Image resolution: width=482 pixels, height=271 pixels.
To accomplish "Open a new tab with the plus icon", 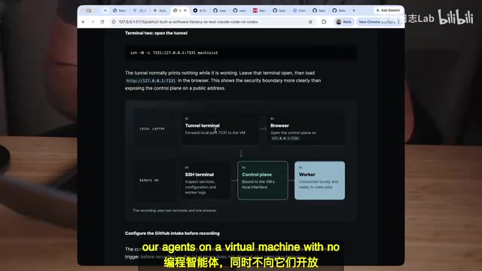I will [354, 11].
